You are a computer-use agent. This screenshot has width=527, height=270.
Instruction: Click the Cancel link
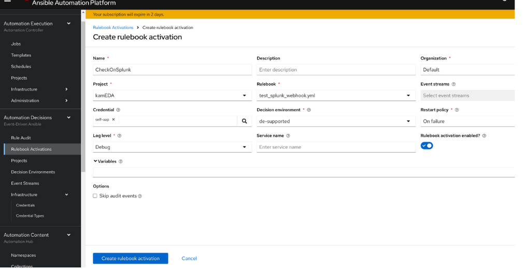(189, 259)
